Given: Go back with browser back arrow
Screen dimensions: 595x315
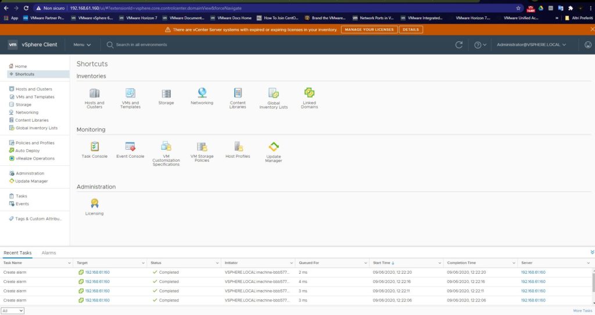Looking at the screenshot, I should click(6, 8).
